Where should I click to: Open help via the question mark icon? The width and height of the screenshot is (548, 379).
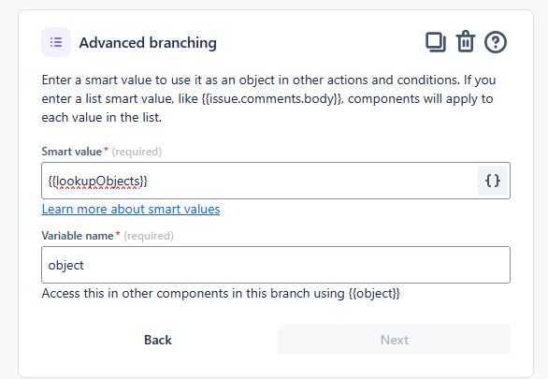496,42
